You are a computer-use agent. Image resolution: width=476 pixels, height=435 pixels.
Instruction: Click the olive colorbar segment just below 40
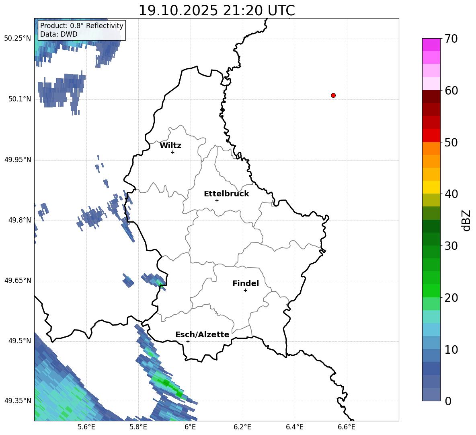[x=431, y=200]
